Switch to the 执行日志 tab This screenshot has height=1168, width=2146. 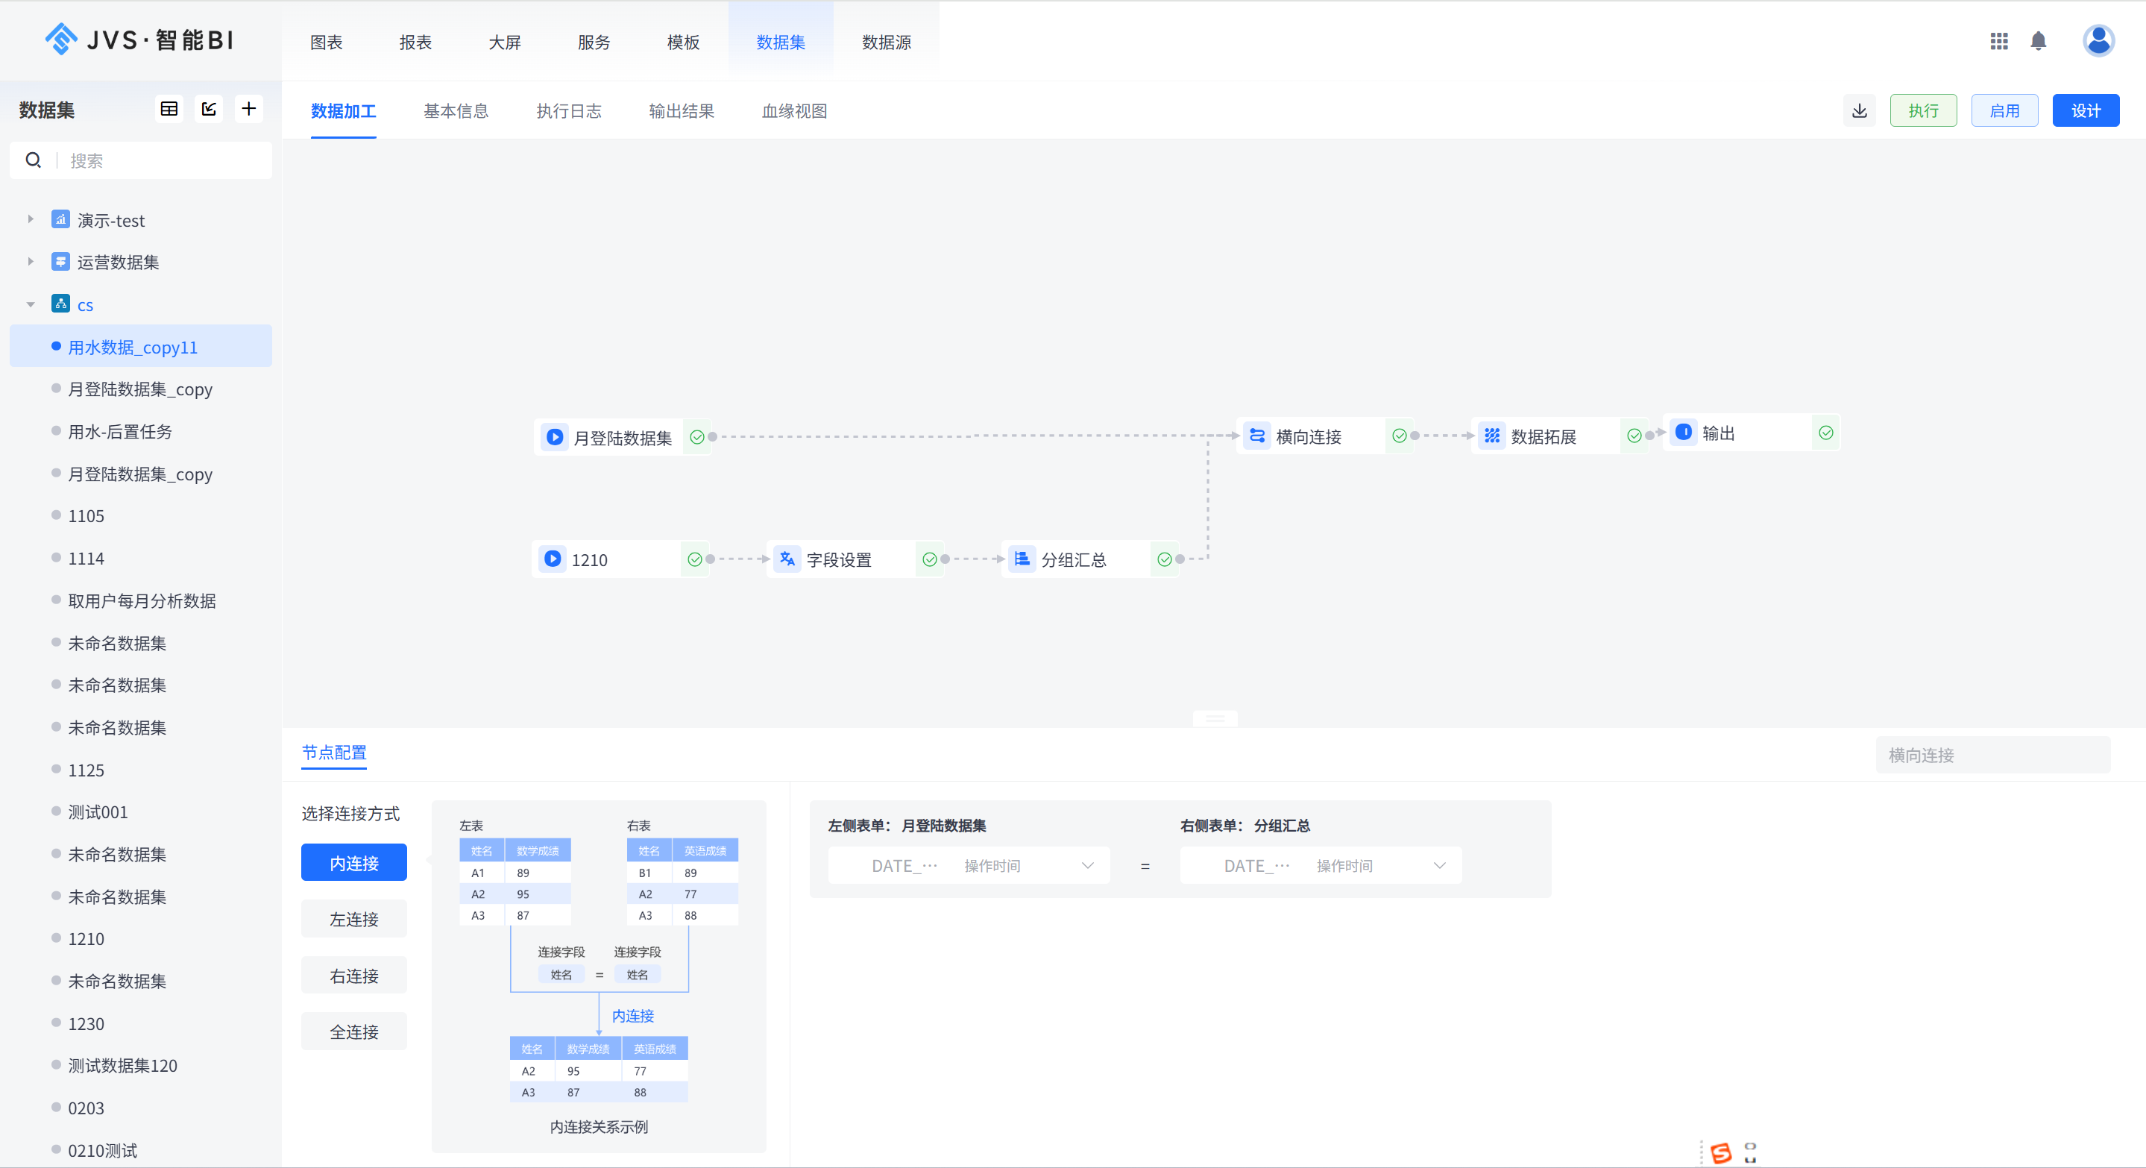568,111
